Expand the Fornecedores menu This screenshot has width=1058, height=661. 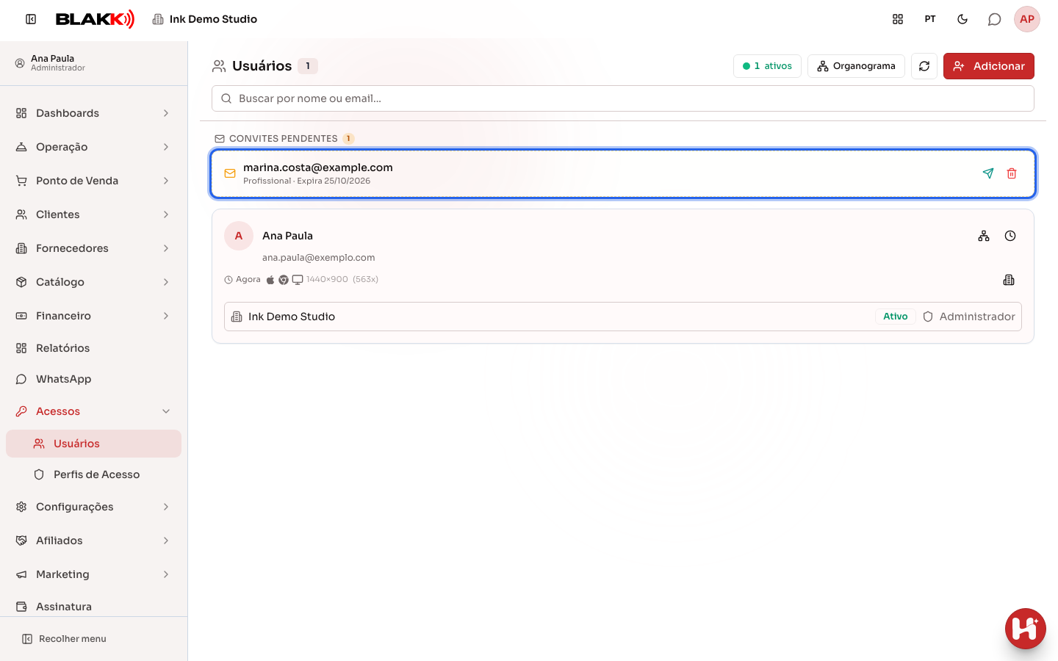(93, 248)
